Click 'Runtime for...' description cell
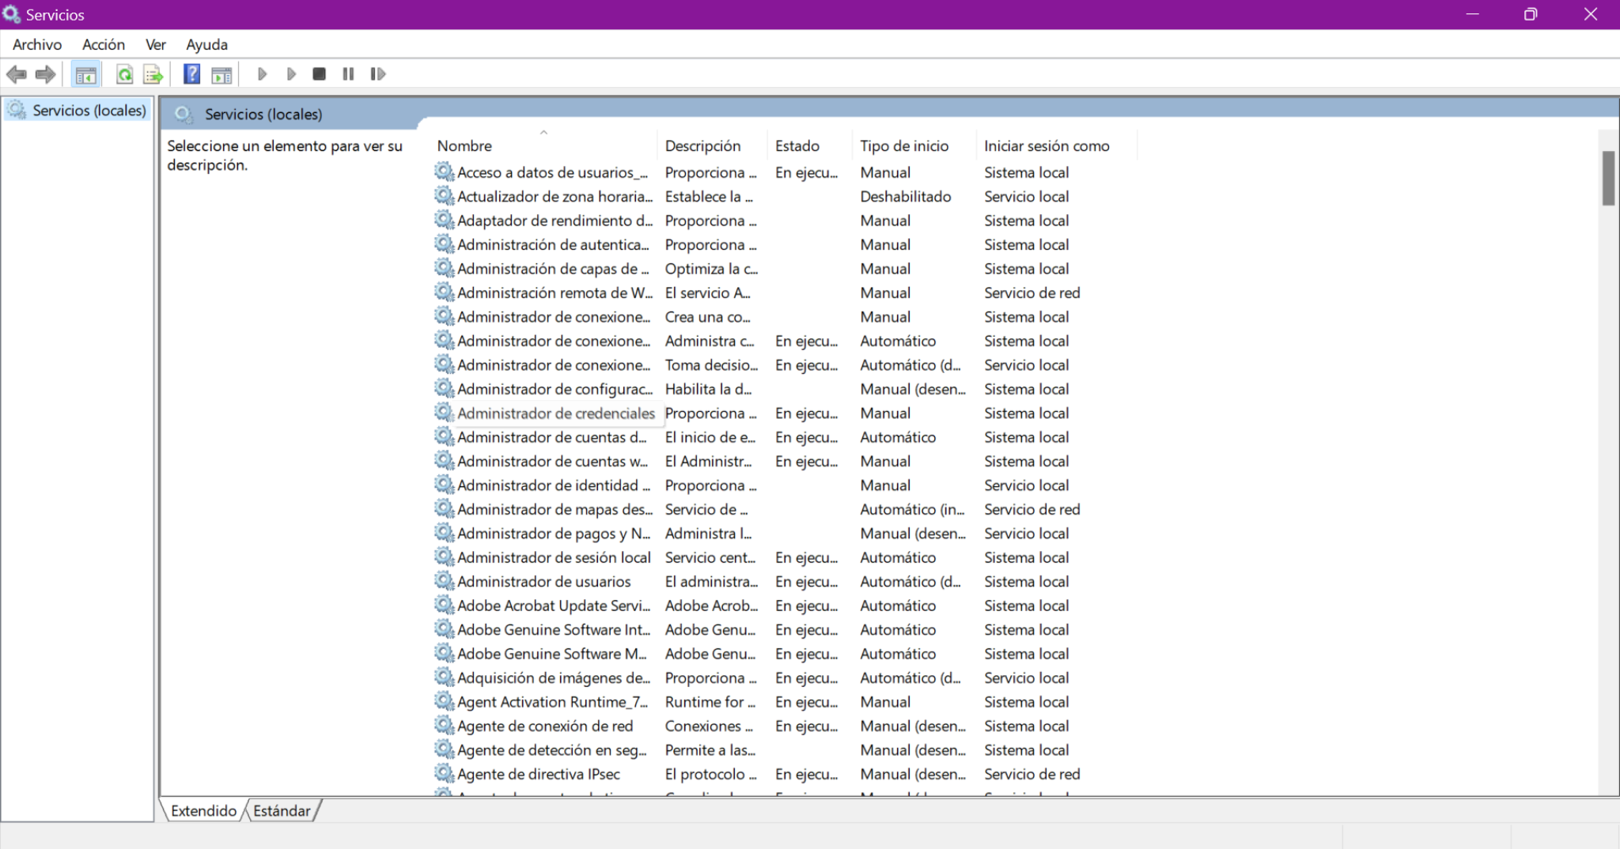Image resolution: width=1620 pixels, height=849 pixels. click(x=710, y=702)
